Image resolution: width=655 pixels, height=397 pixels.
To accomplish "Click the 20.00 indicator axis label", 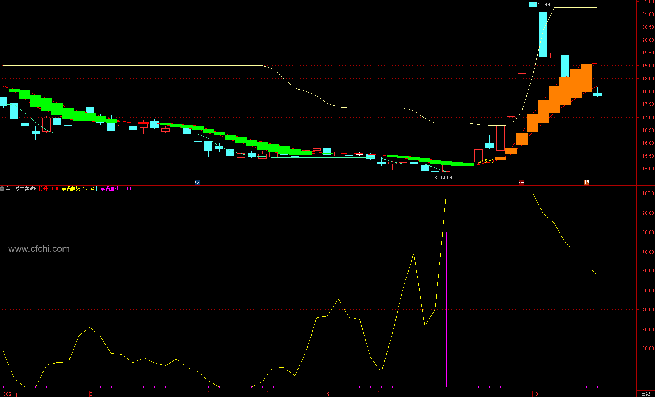I will coord(648,348).
